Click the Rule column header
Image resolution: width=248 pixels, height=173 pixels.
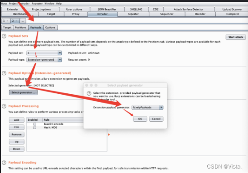tap(63, 120)
